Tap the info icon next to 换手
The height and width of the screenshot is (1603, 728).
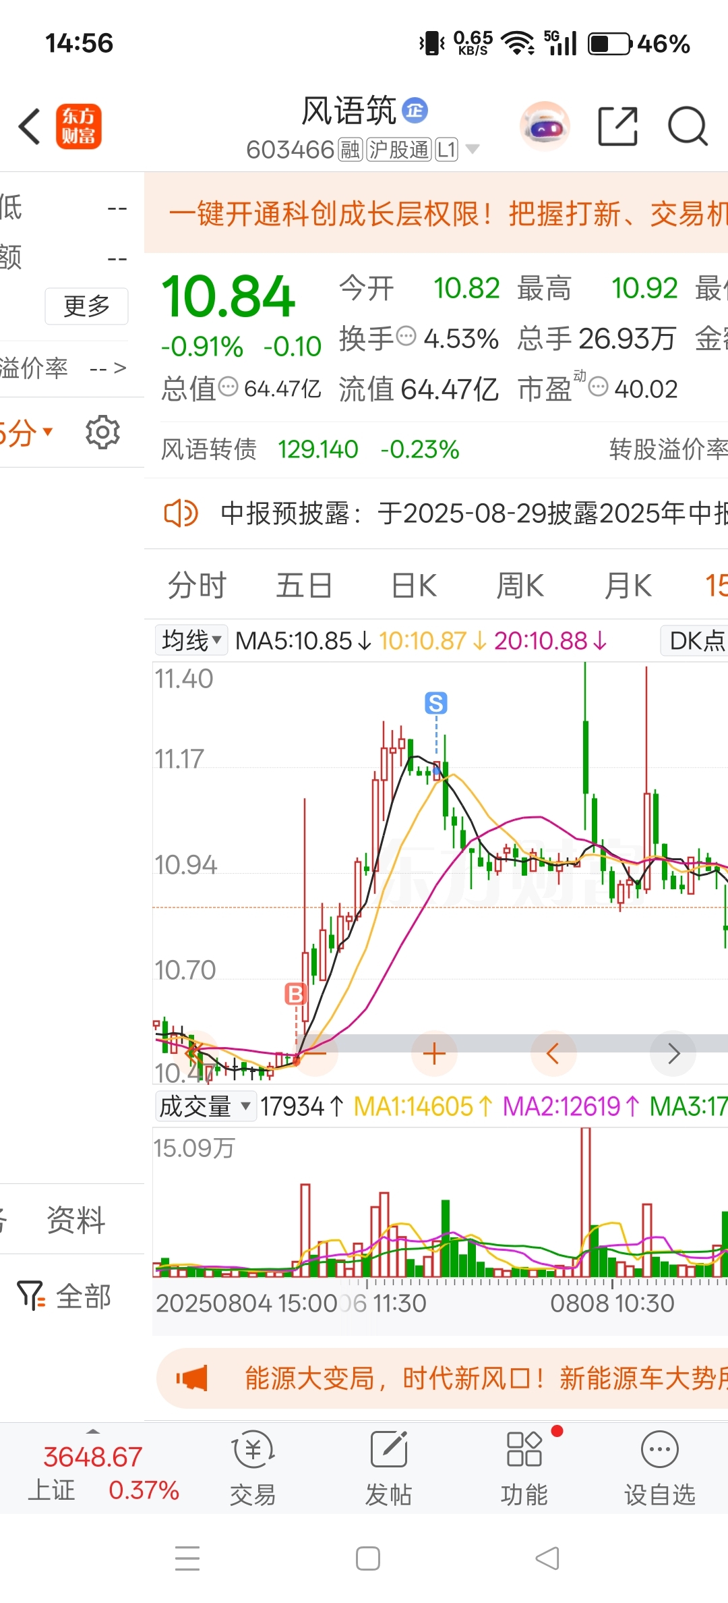click(x=406, y=336)
